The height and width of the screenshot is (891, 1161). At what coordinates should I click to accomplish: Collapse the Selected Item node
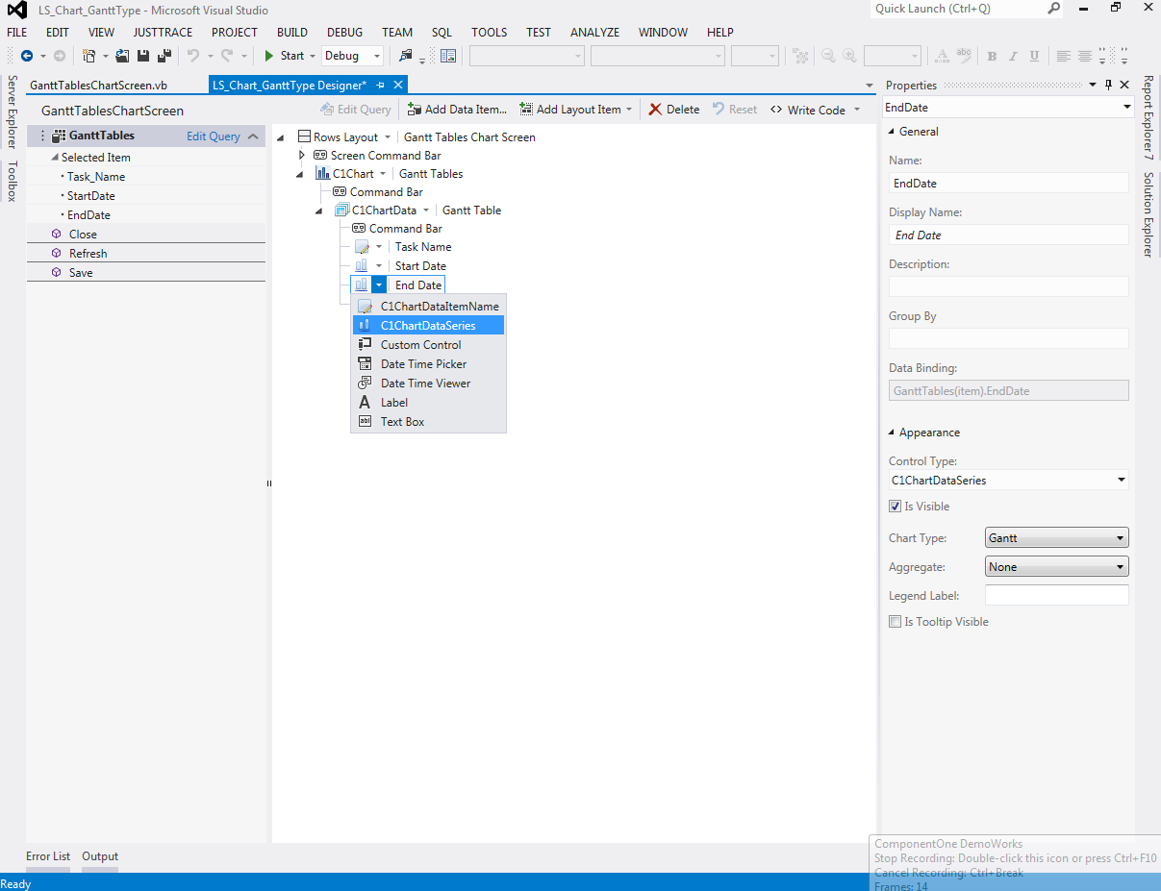(54, 157)
